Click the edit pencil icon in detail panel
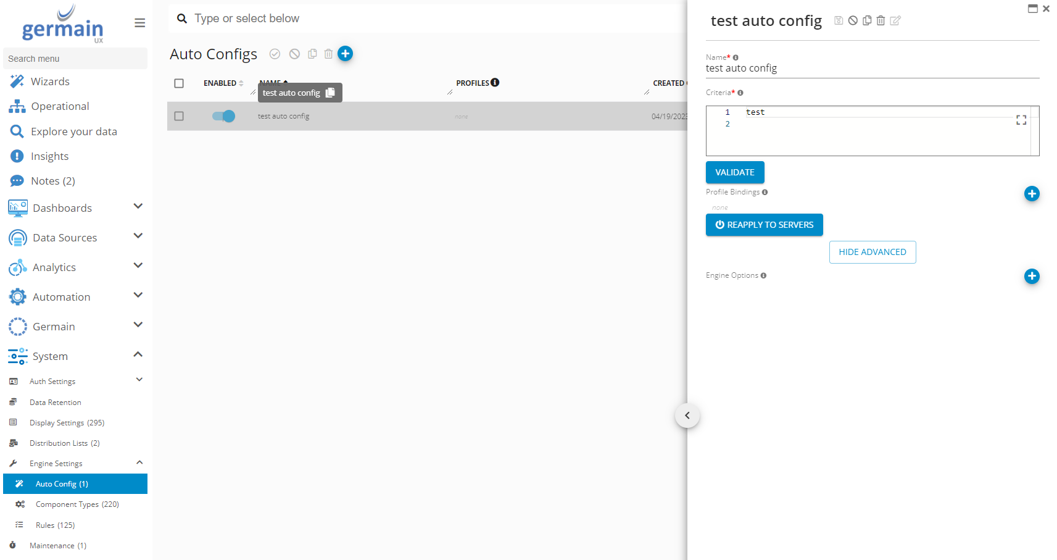 (895, 20)
